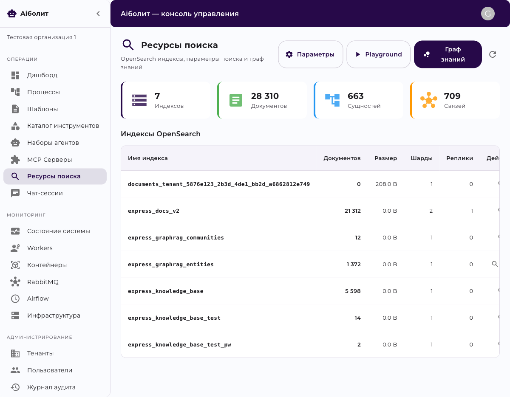Open the Параметры settings button

tap(310, 54)
